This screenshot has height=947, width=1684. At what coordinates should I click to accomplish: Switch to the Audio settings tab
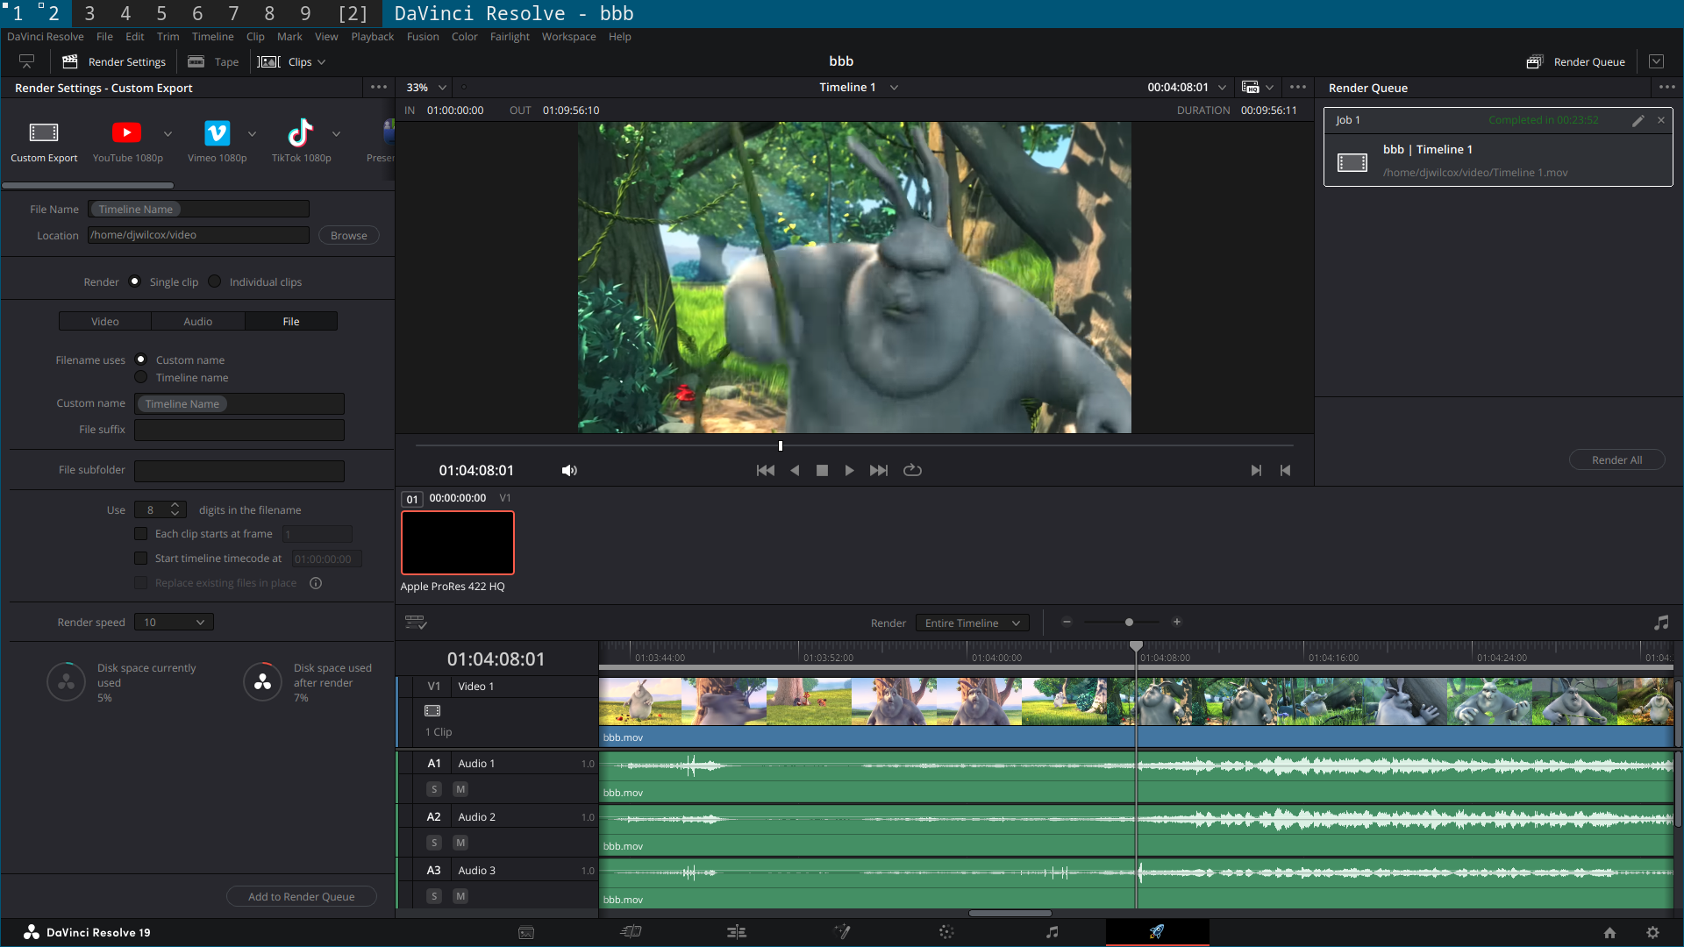(x=197, y=322)
